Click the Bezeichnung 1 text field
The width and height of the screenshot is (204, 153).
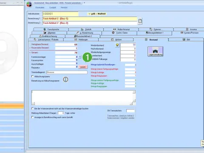point(90,19)
